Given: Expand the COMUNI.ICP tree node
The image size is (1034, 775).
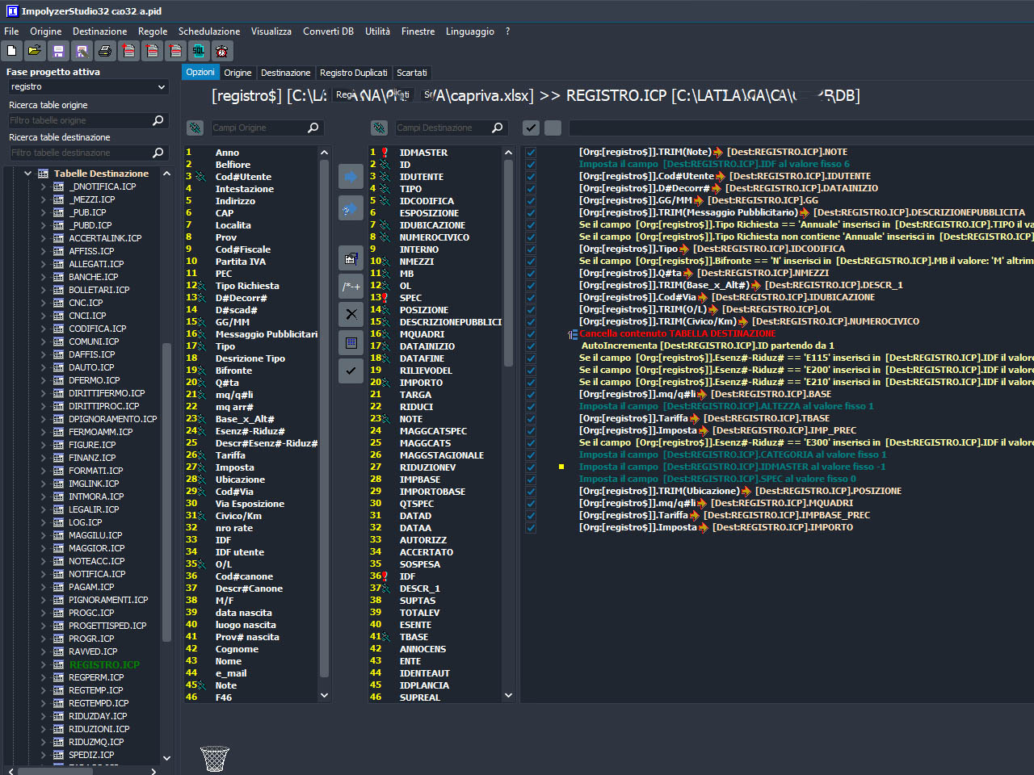Looking at the screenshot, I should point(43,341).
